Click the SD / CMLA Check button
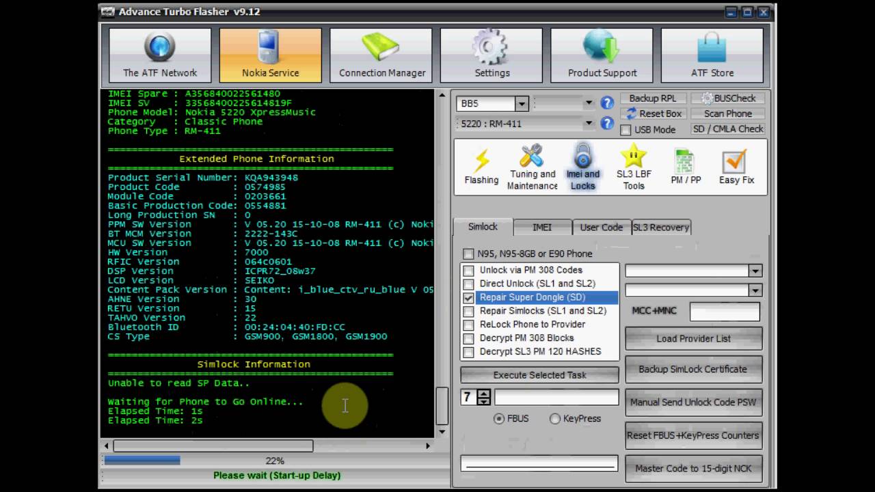The width and height of the screenshot is (875, 492). coord(727,129)
